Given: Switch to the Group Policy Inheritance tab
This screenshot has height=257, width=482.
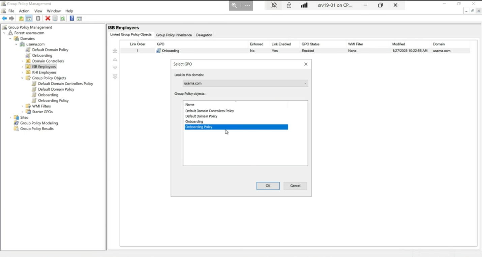Looking at the screenshot, I should 174,35.
